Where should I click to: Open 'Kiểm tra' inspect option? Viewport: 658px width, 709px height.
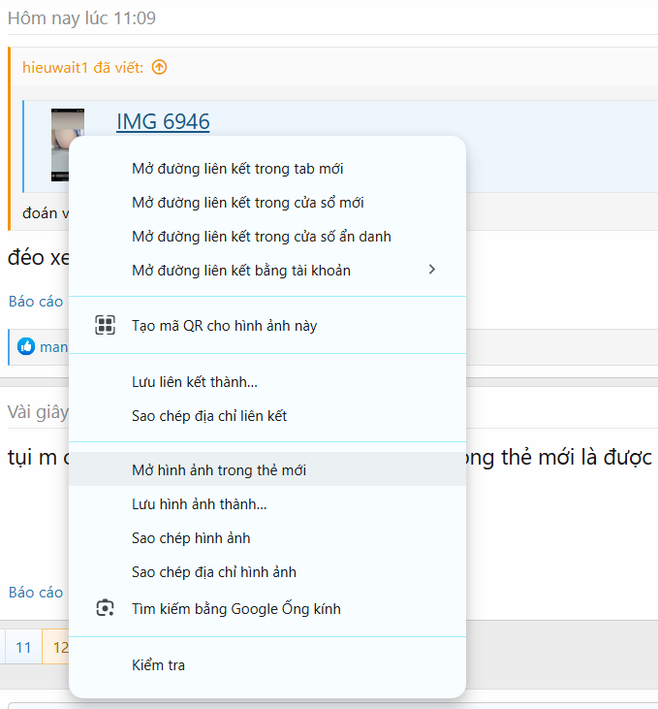point(158,665)
